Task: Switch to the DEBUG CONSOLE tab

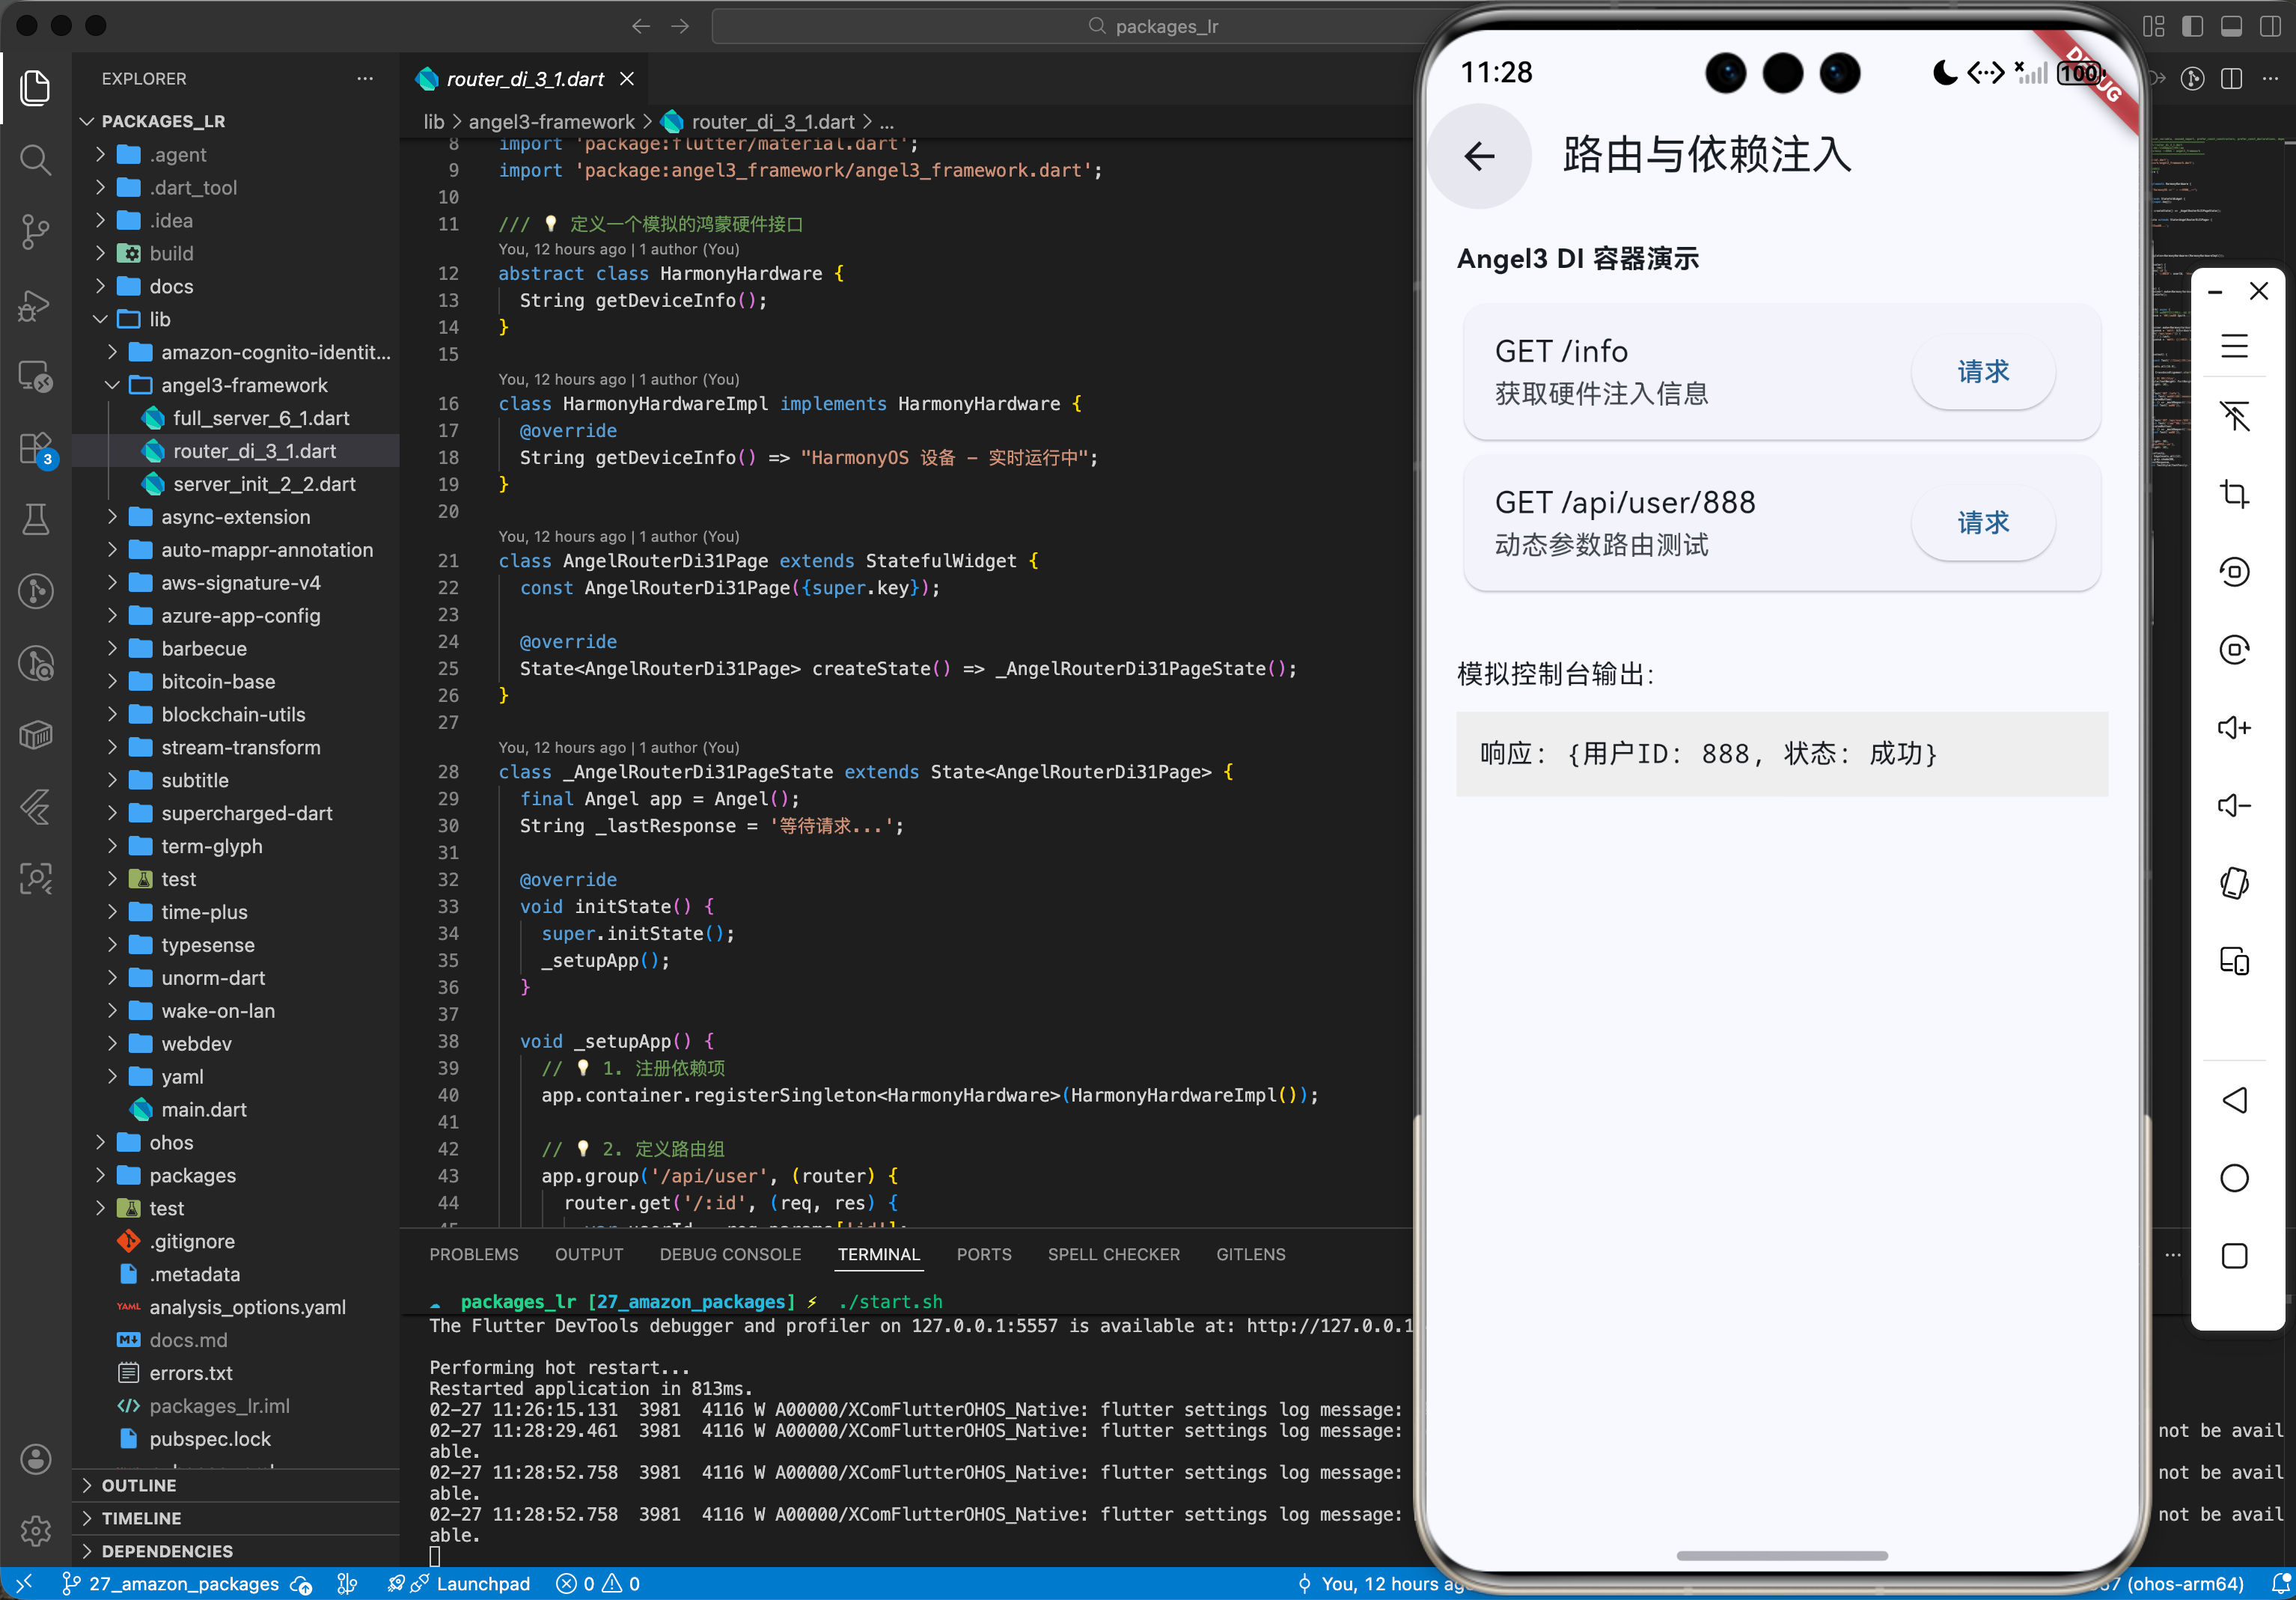Action: pos(730,1254)
